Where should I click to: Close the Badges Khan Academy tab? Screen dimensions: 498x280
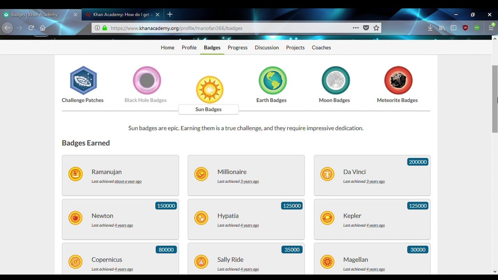75,14
